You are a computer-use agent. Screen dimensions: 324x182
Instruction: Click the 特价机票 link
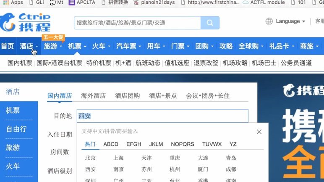coord(99,63)
